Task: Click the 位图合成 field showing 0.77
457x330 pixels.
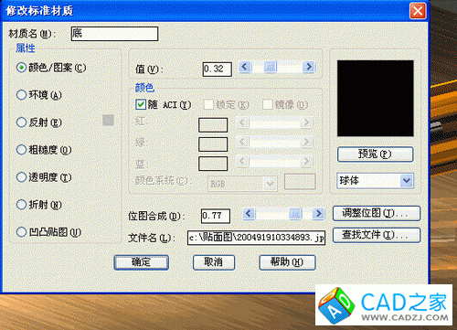Action: pos(216,216)
